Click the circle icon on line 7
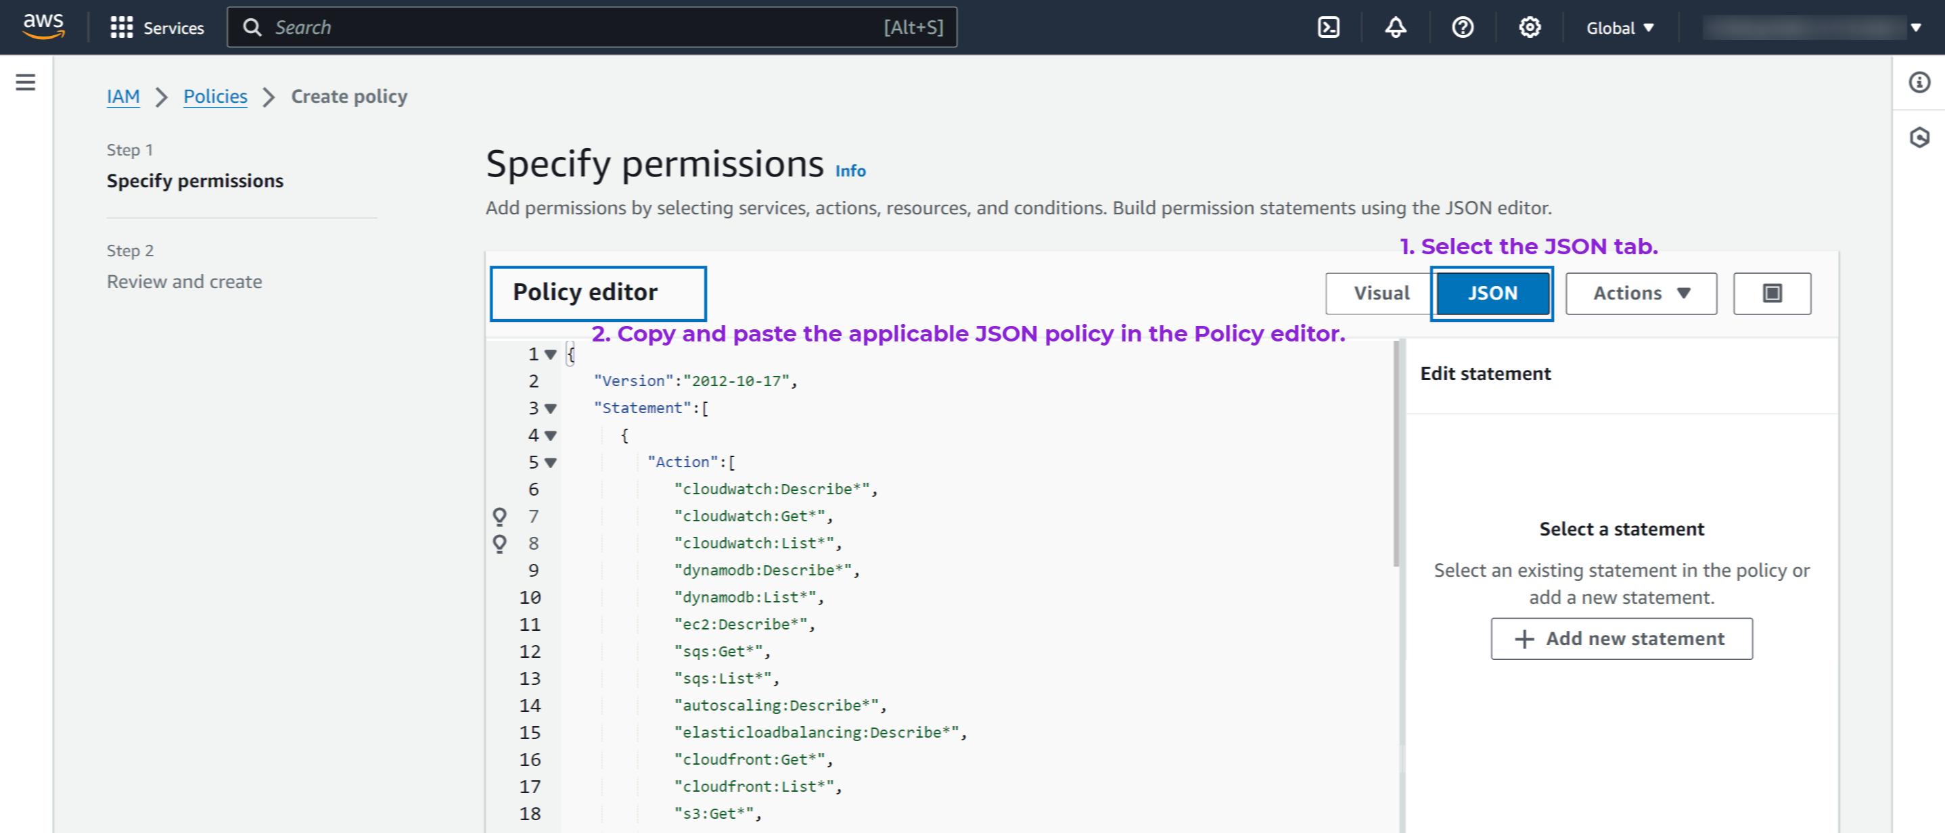 click(501, 516)
